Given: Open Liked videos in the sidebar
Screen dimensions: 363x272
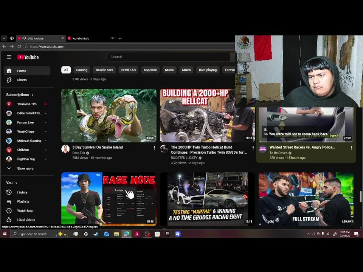Looking at the screenshot, I should [27, 220].
